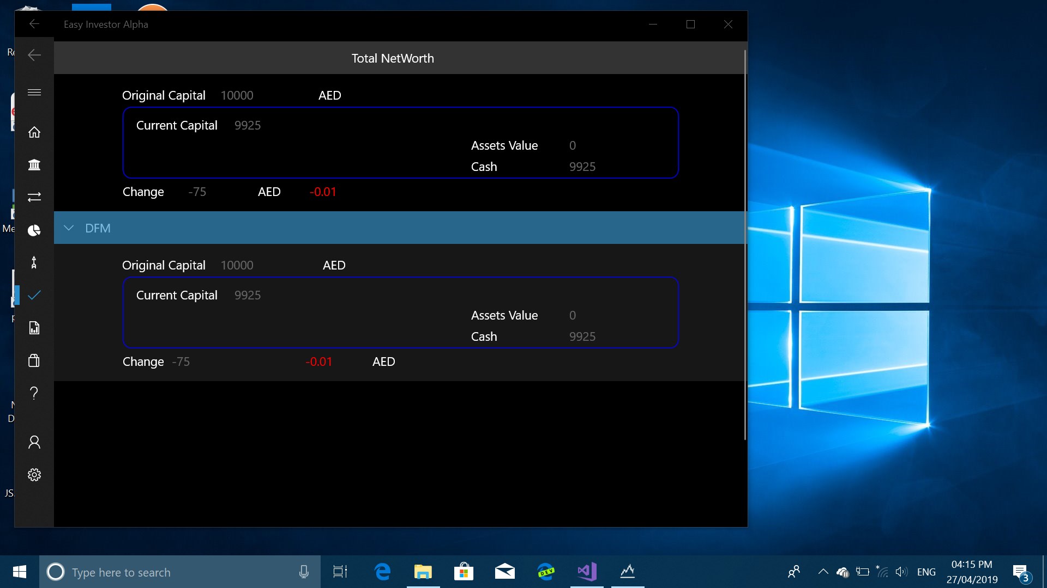Click the sidebar back arrow

click(x=34, y=55)
